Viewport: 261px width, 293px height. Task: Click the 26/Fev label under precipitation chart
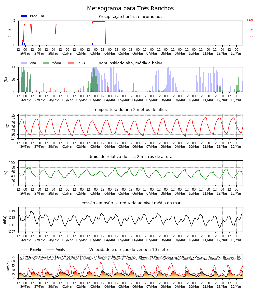[x=25, y=53]
